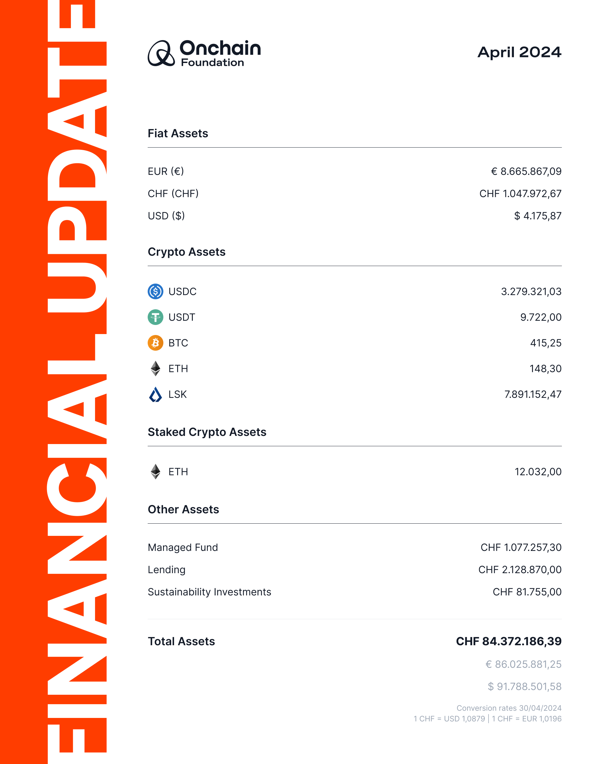Select the Other Assets heading

click(183, 509)
